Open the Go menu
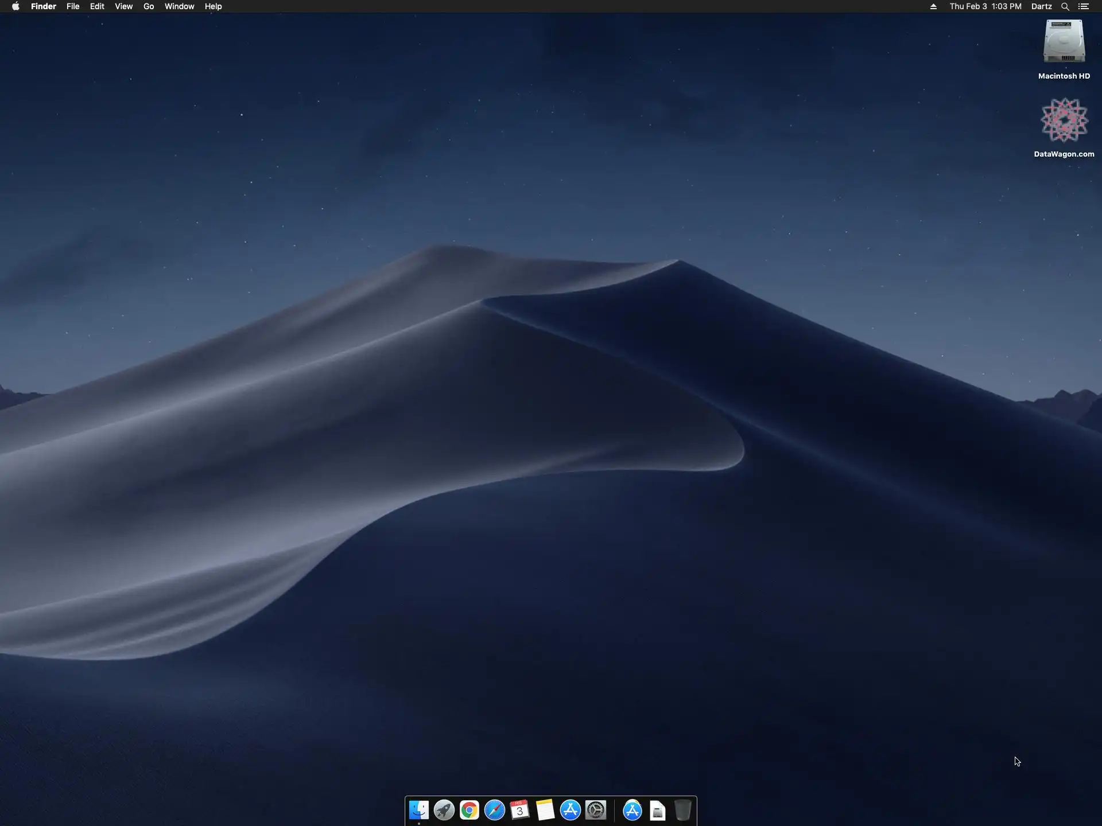 [x=149, y=6]
